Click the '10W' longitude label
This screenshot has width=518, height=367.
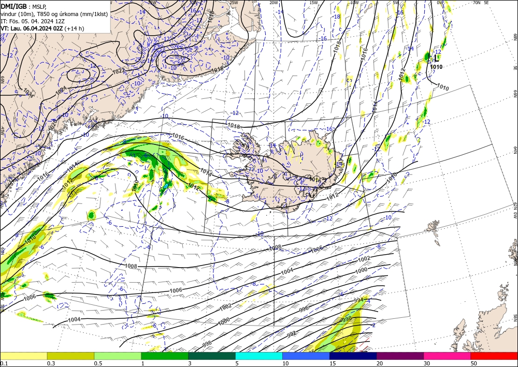(354, 3)
